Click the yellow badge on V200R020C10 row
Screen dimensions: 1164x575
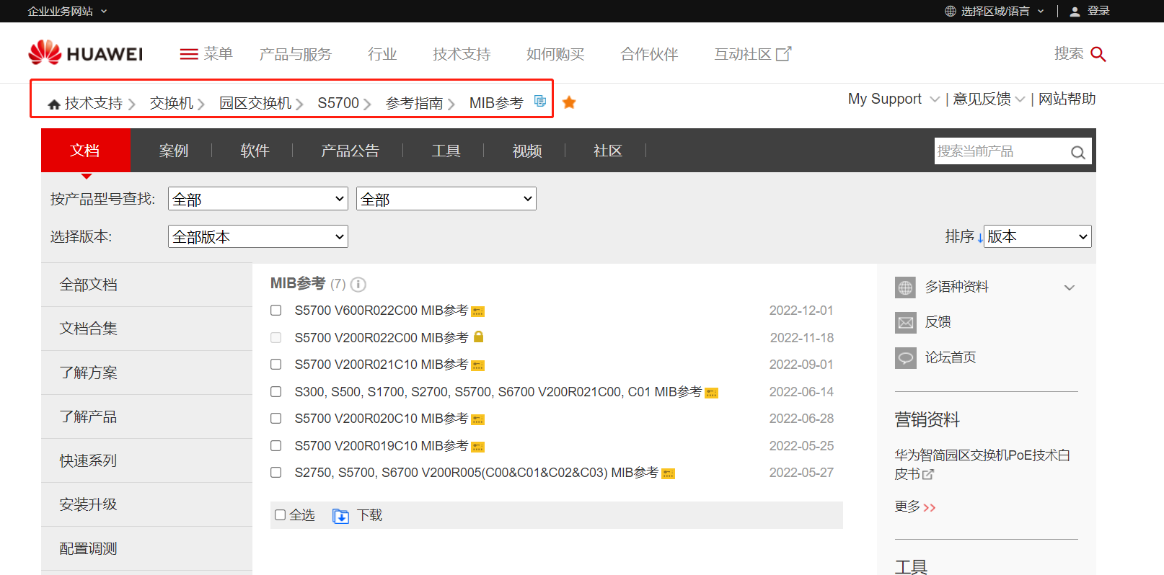point(477,419)
